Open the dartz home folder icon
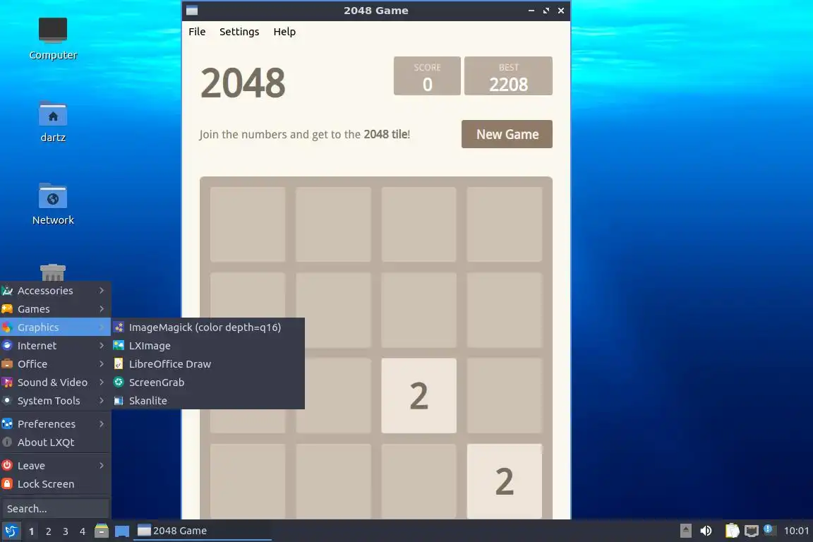The width and height of the screenshot is (813, 542). click(53, 121)
